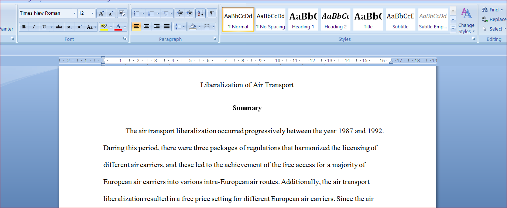Sort text with the A-Z icon
Image resolution: width=507 pixels, height=208 pixels.
coord(200,13)
